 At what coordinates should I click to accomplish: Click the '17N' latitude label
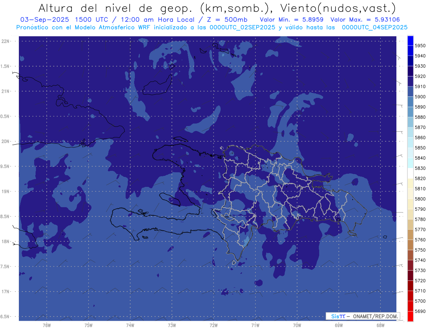[x=6, y=292]
